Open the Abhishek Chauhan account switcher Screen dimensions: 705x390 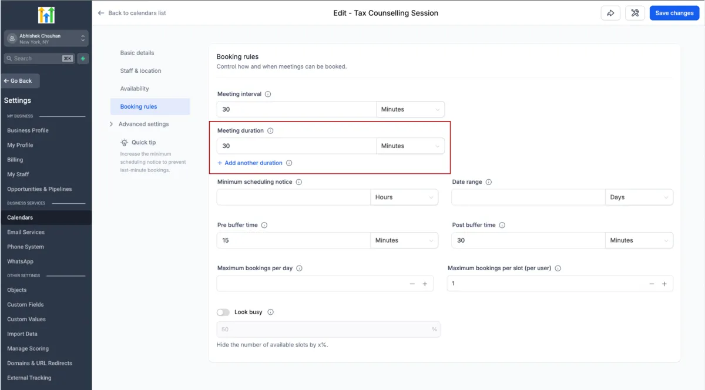click(x=46, y=39)
